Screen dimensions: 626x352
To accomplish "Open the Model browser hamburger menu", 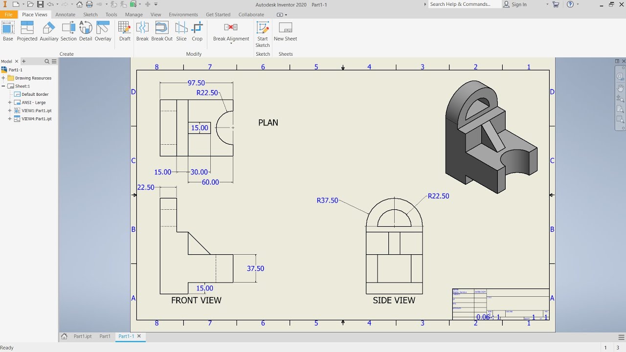I will [x=54, y=62].
